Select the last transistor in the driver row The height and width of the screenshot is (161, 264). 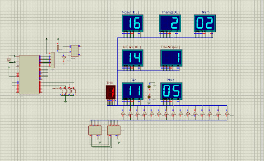227,113
